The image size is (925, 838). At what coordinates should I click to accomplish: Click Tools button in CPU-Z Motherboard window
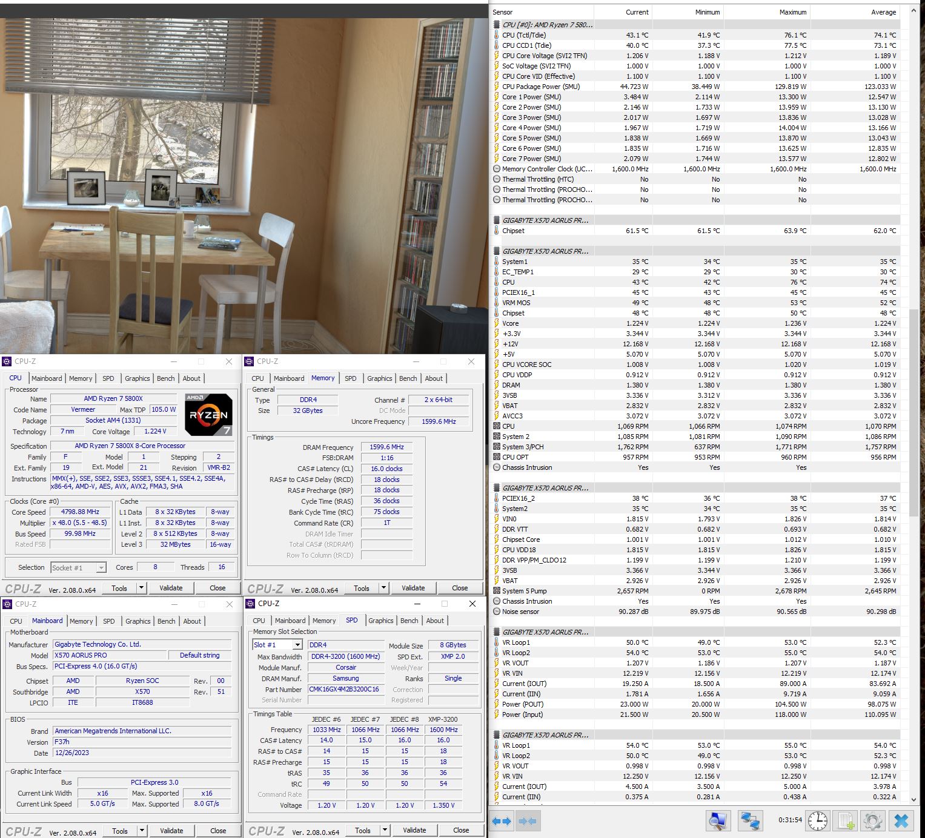coord(120,831)
